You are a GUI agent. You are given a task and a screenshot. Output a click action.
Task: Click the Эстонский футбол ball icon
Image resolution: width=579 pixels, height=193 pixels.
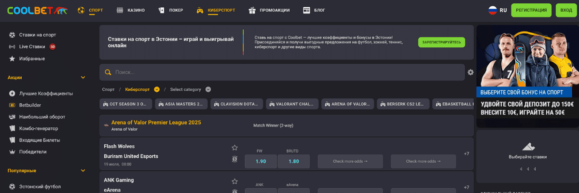click(12, 186)
